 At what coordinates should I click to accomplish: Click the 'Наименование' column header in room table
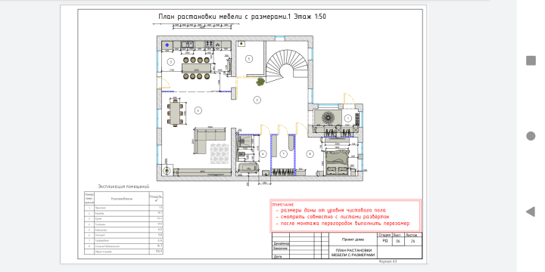(x=122, y=199)
